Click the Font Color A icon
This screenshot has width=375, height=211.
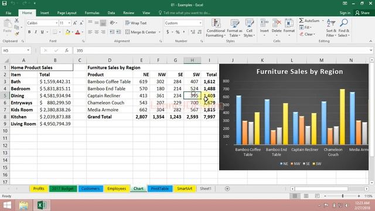point(77,32)
